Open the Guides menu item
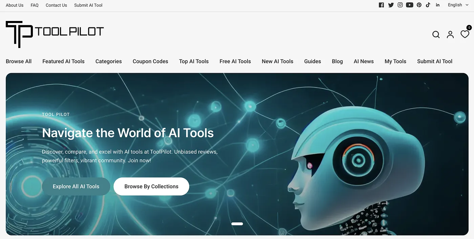 coord(313,61)
